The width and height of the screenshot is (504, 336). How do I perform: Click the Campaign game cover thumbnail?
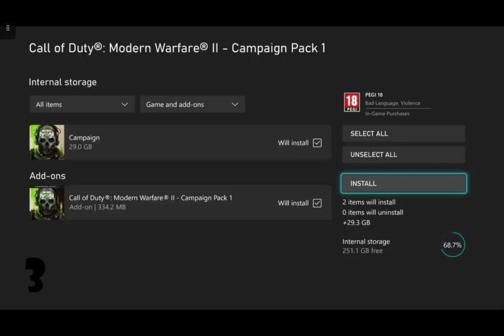point(47,142)
